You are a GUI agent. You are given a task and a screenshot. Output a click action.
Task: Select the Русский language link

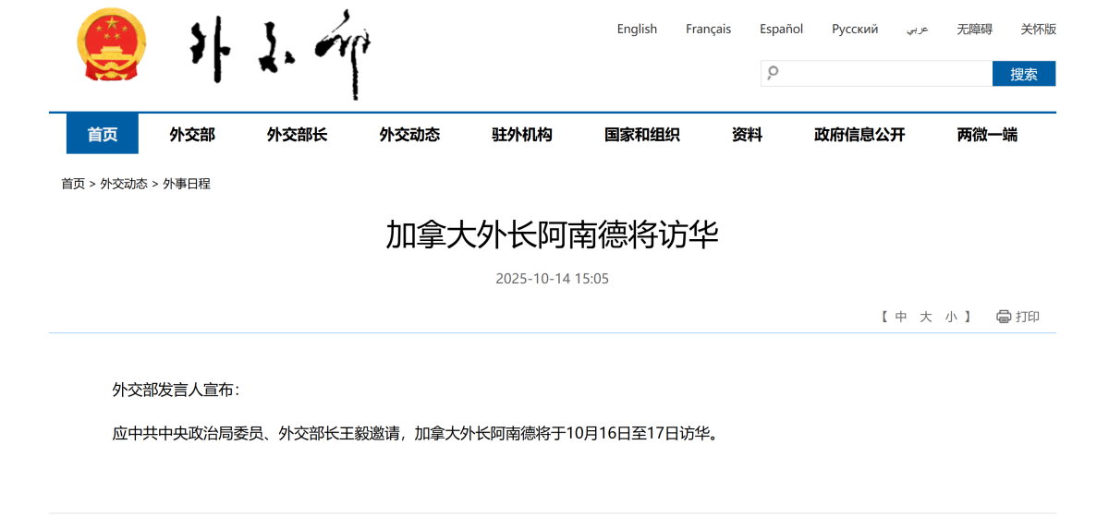(x=855, y=29)
